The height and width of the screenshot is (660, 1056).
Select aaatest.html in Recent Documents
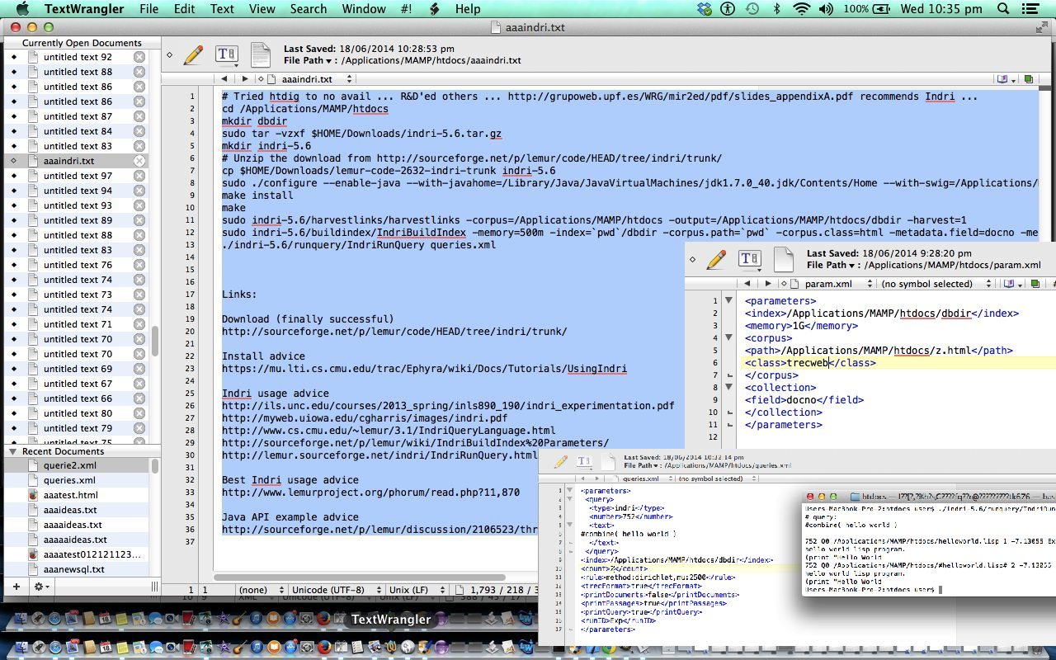pyautogui.click(x=76, y=495)
